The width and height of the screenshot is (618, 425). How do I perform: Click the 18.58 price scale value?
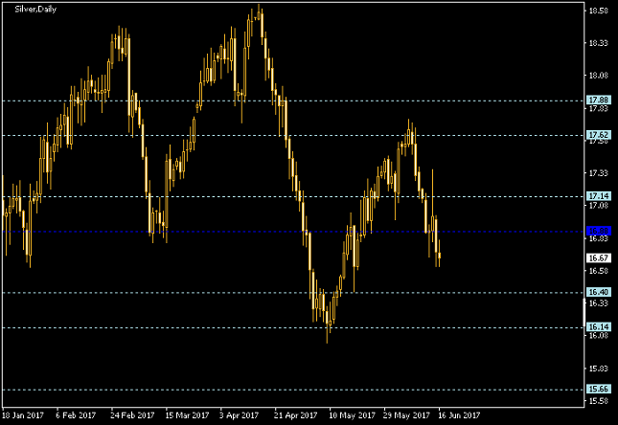tap(598, 11)
